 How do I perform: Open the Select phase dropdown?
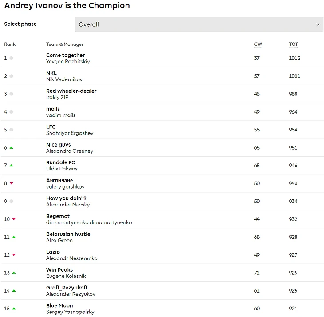point(199,24)
